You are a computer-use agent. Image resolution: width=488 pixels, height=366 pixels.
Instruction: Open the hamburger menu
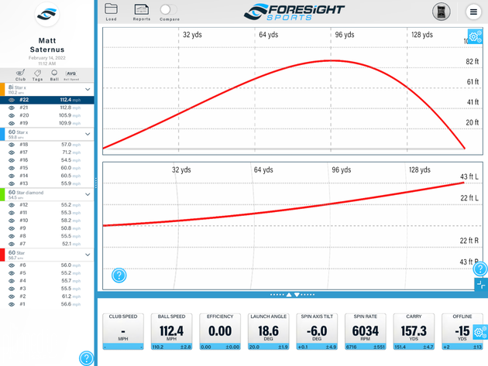click(473, 12)
